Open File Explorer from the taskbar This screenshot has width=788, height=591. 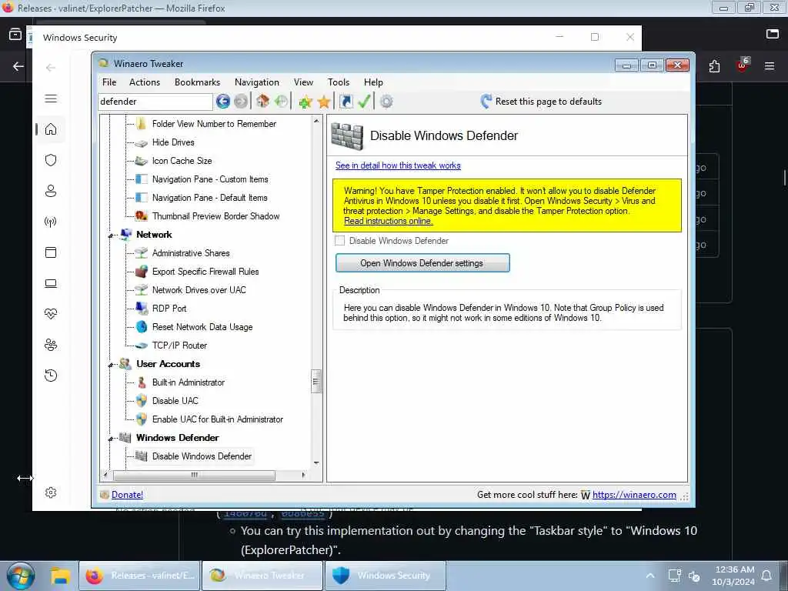coord(60,576)
